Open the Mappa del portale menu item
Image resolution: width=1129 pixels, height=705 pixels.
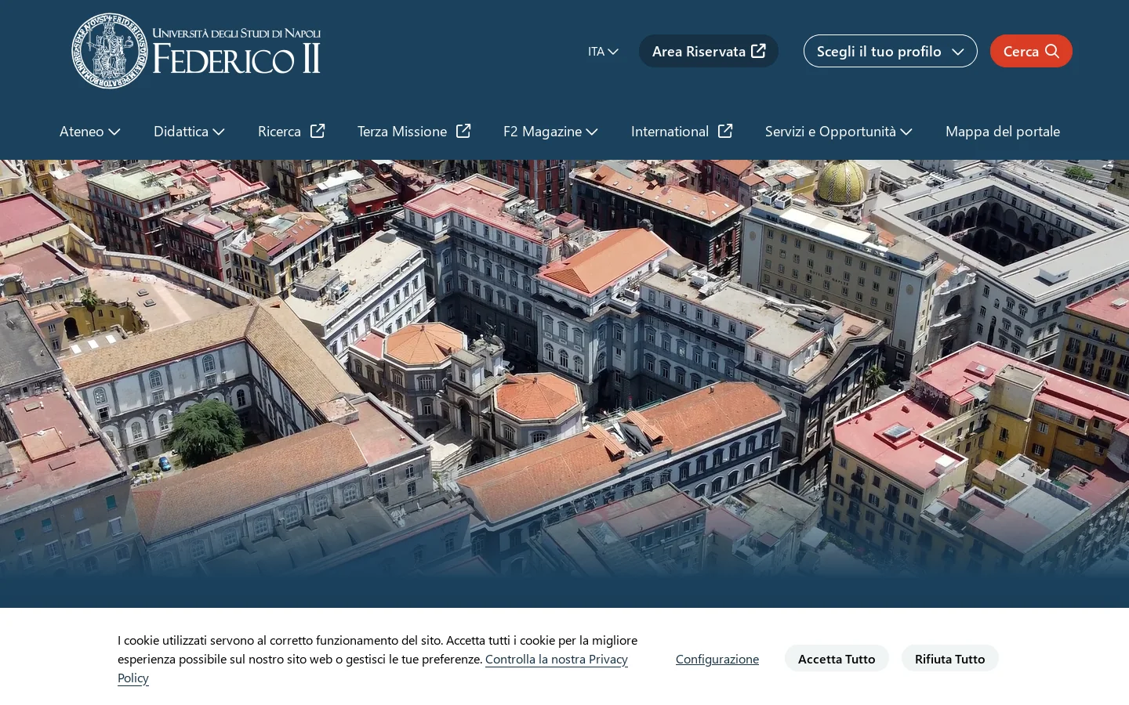click(x=1003, y=131)
